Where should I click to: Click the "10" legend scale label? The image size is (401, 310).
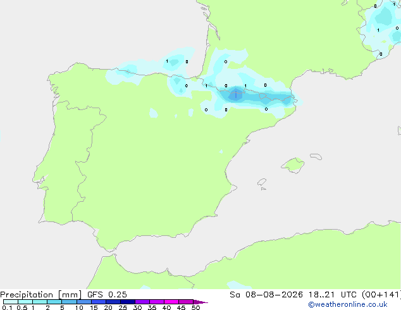[x=79, y=307]
